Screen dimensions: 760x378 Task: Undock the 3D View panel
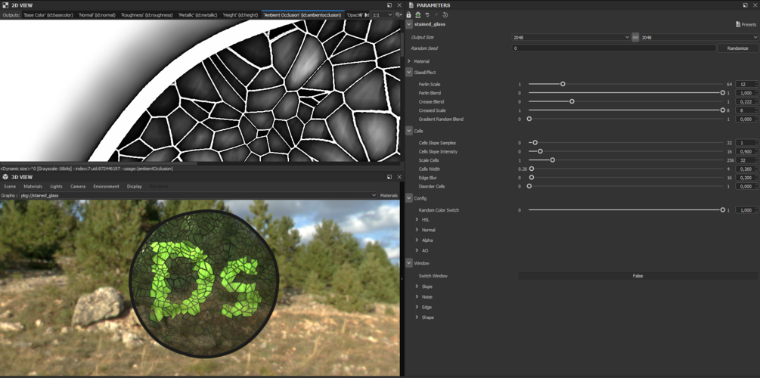(x=389, y=177)
